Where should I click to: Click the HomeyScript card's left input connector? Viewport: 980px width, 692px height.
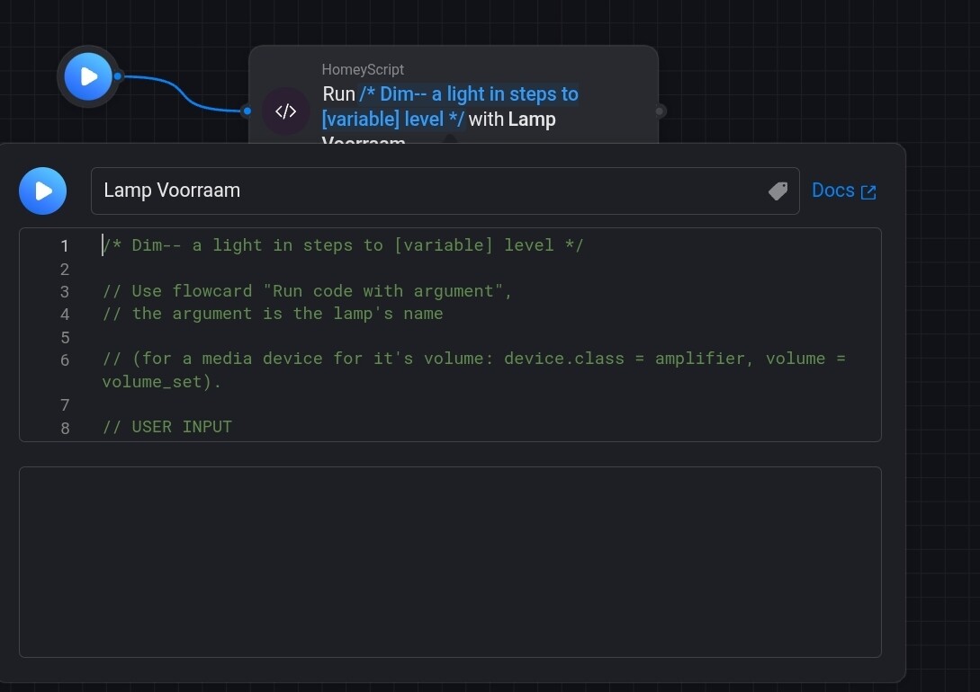pyautogui.click(x=247, y=111)
